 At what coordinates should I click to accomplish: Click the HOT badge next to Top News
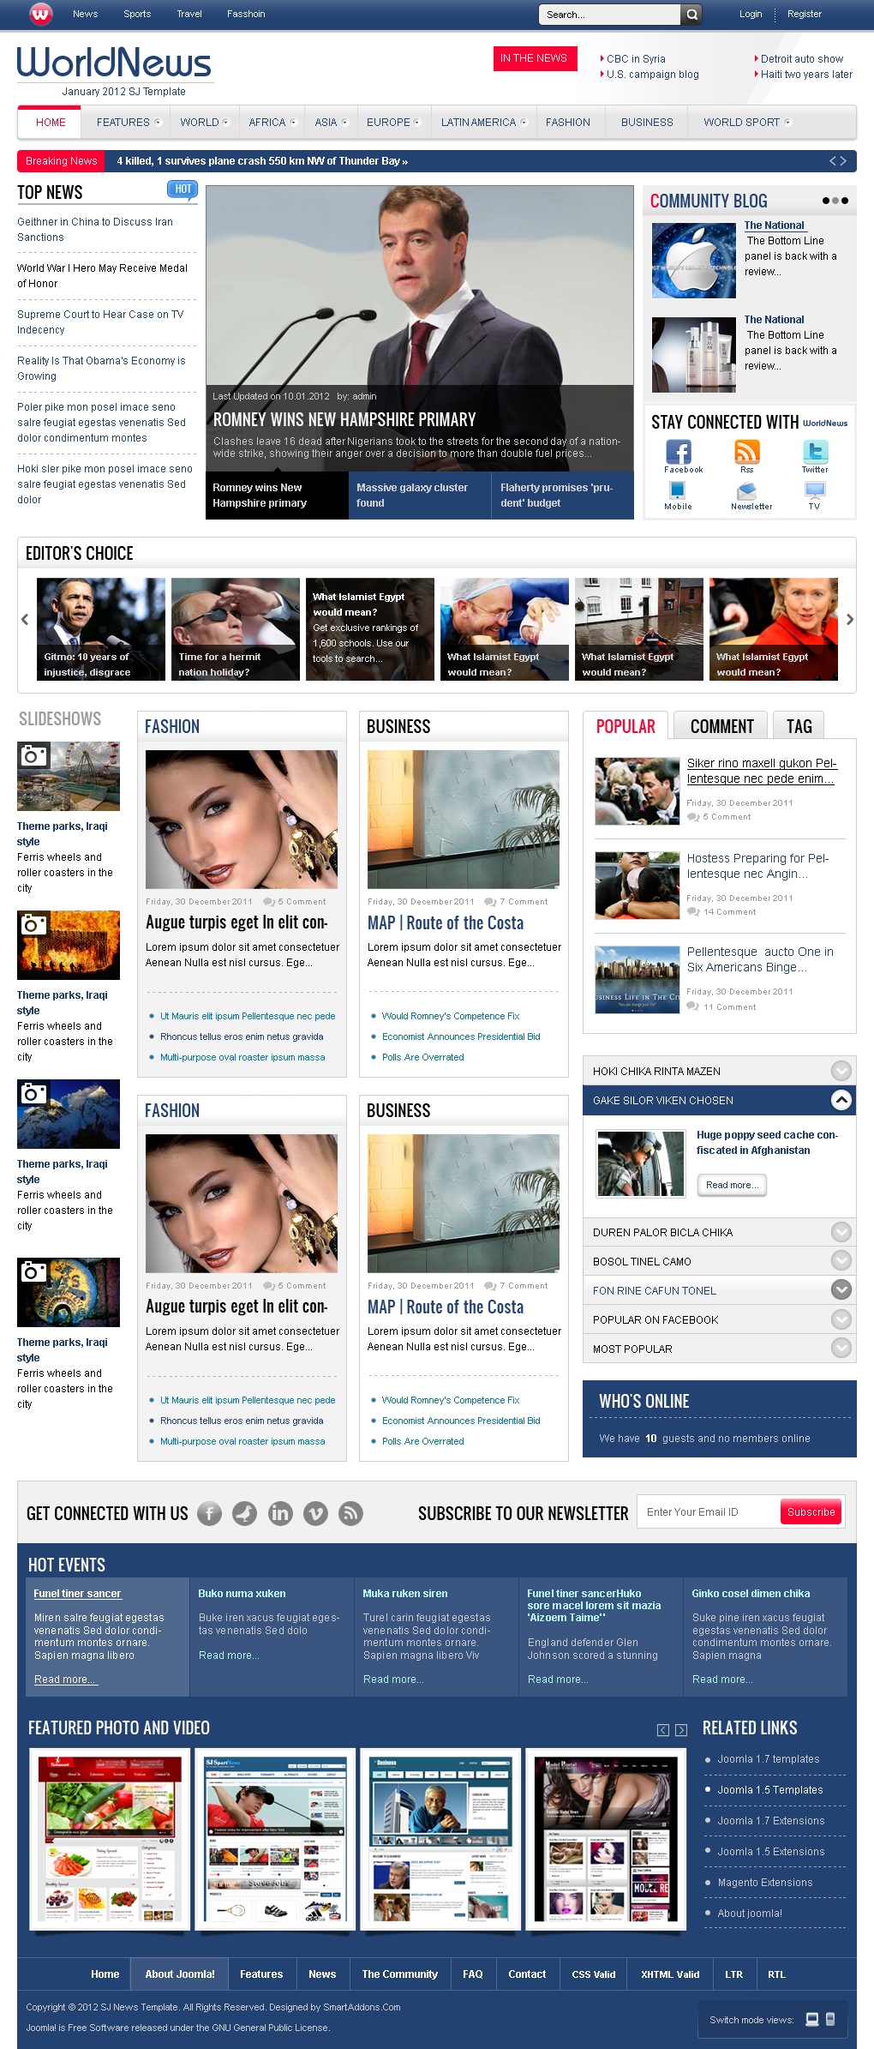183,189
